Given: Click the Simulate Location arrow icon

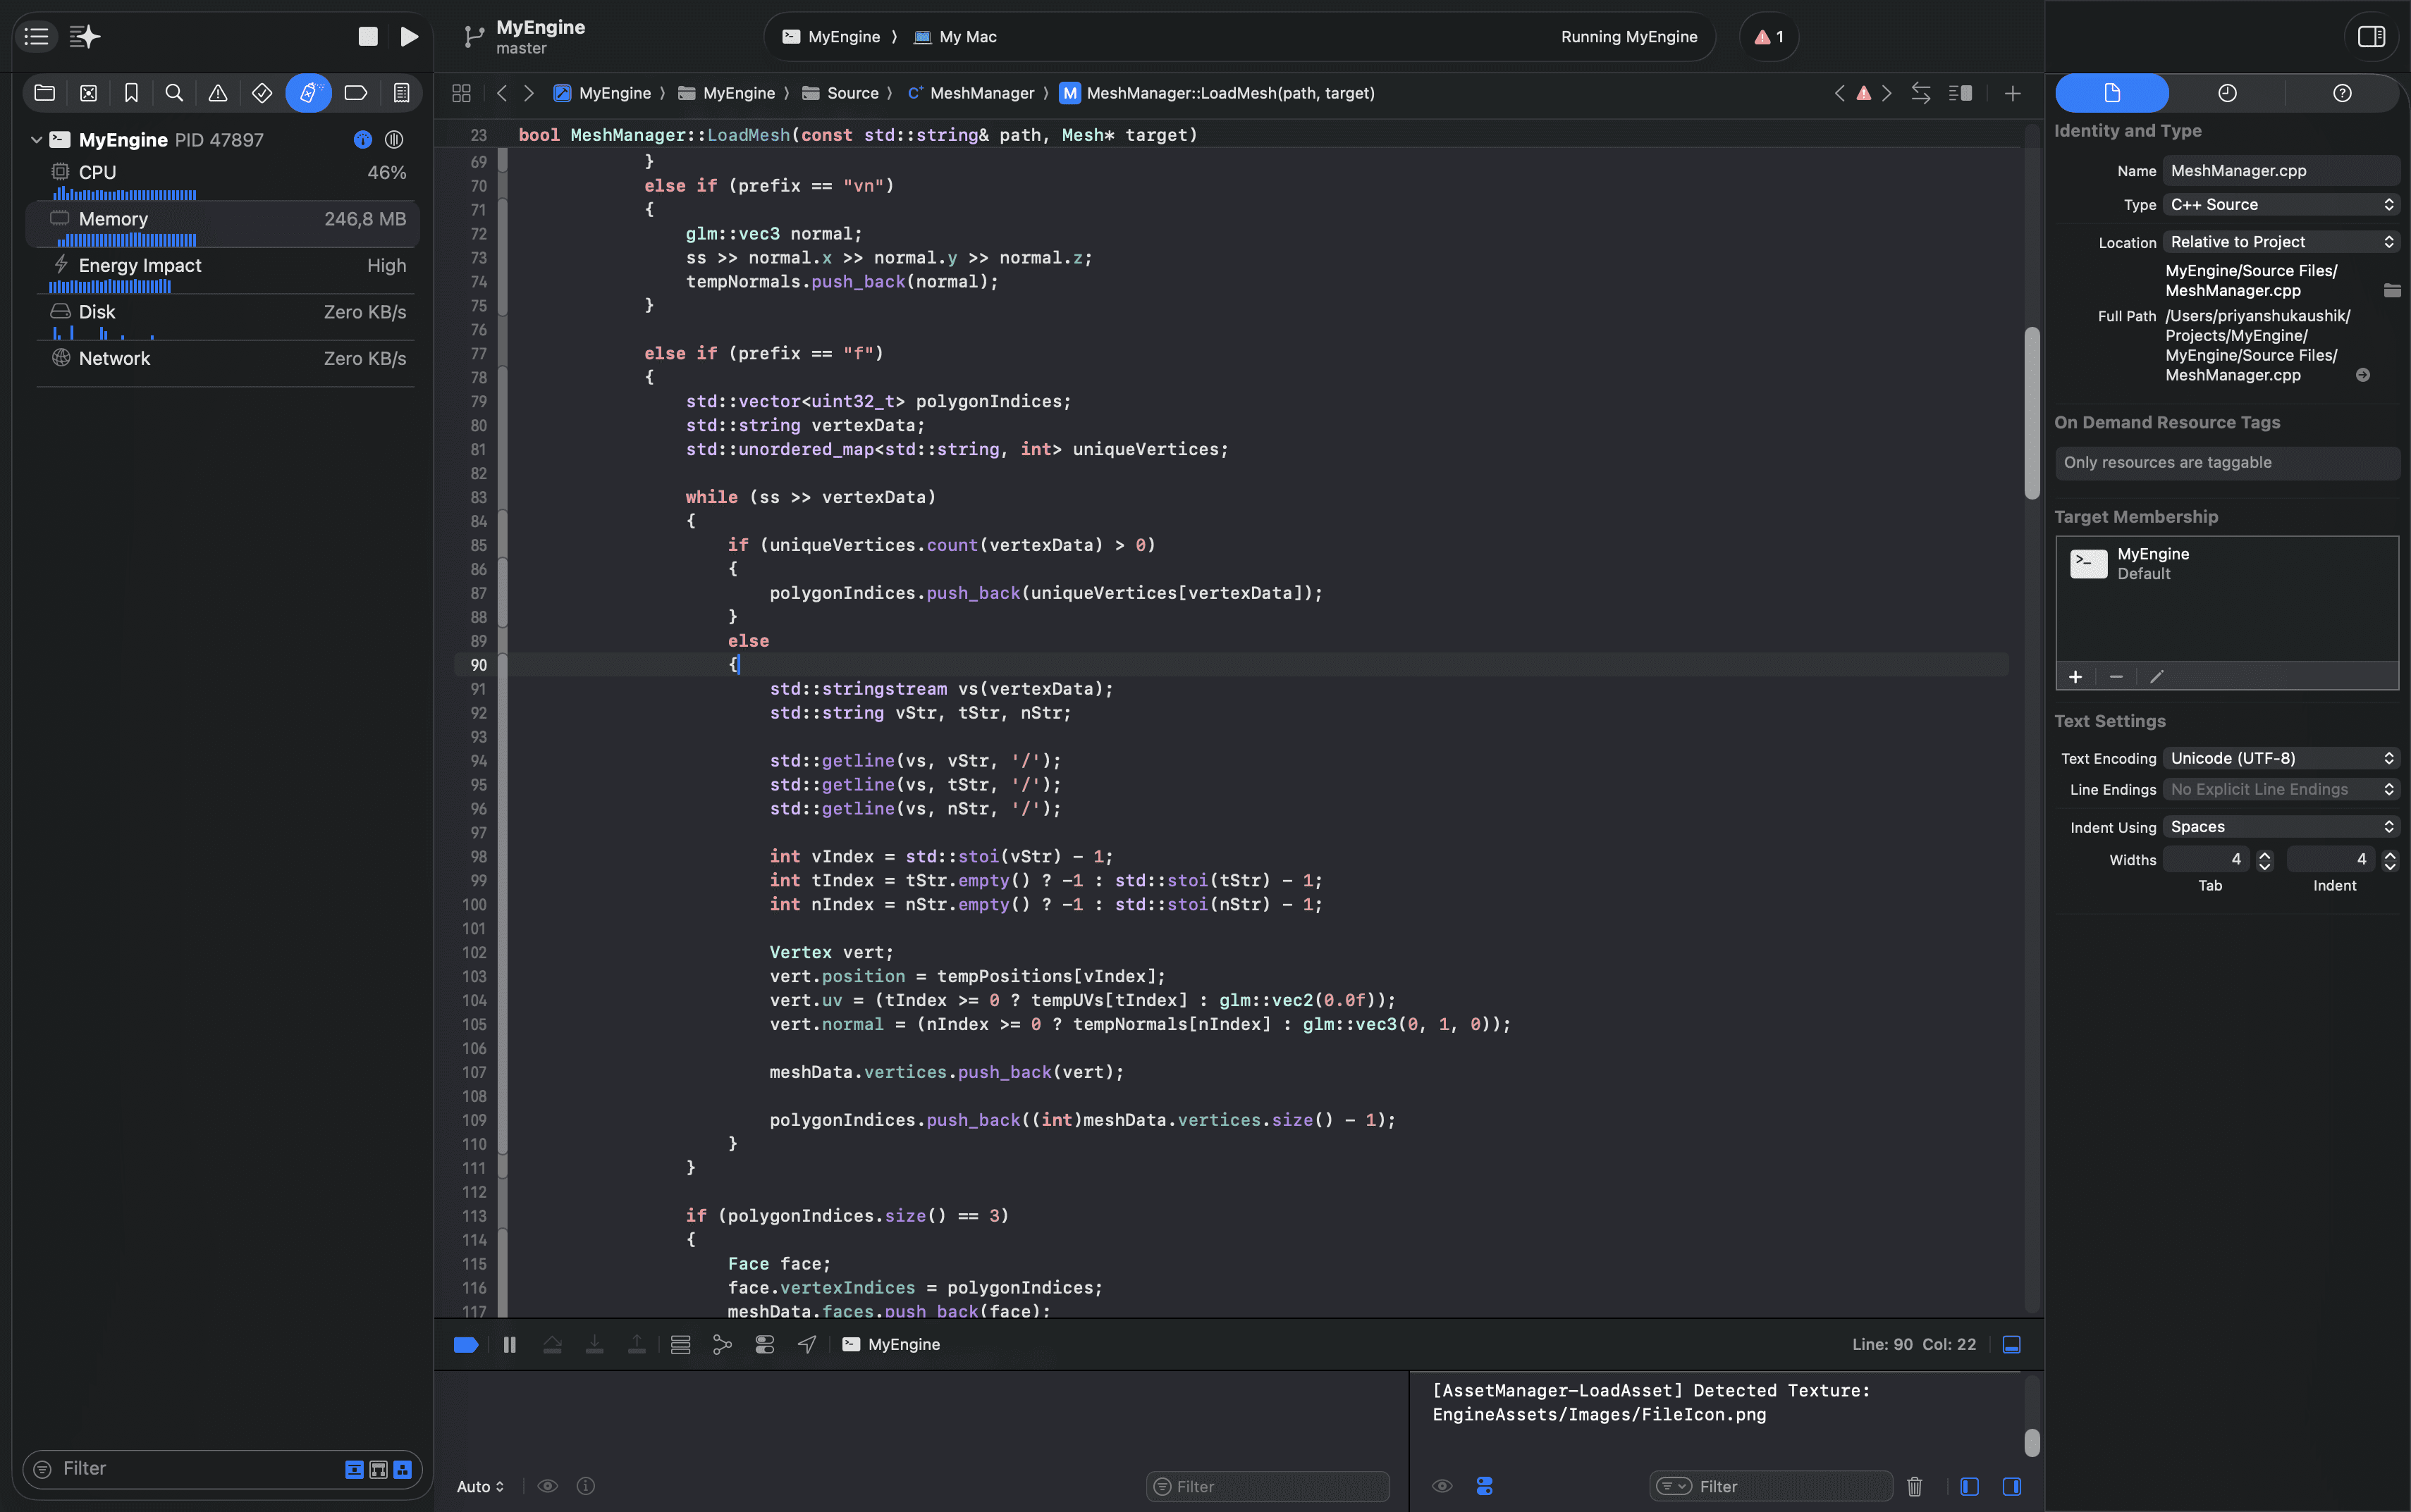Looking at the screenshot, I should [x=806, y=1344].
